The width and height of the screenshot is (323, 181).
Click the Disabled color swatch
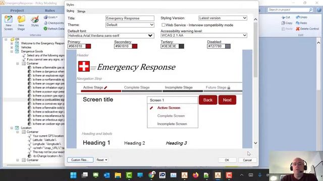[228, 46]
